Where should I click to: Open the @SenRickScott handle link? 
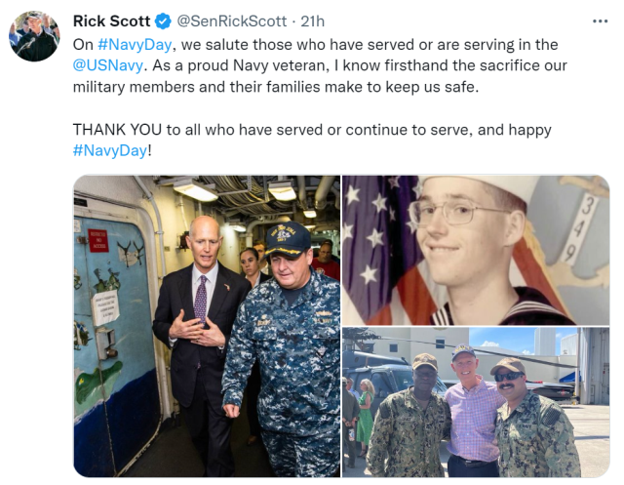click(x=231, y=21)
